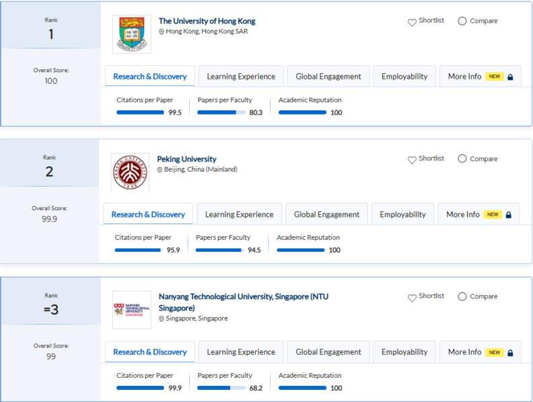Click the University of Hong Kong crest logo

(x=132, y=34)
